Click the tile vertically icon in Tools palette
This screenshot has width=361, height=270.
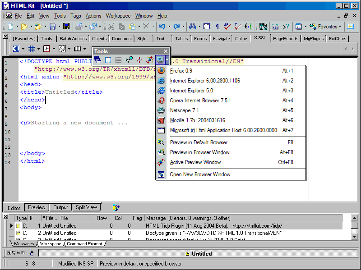click(108, 60)
